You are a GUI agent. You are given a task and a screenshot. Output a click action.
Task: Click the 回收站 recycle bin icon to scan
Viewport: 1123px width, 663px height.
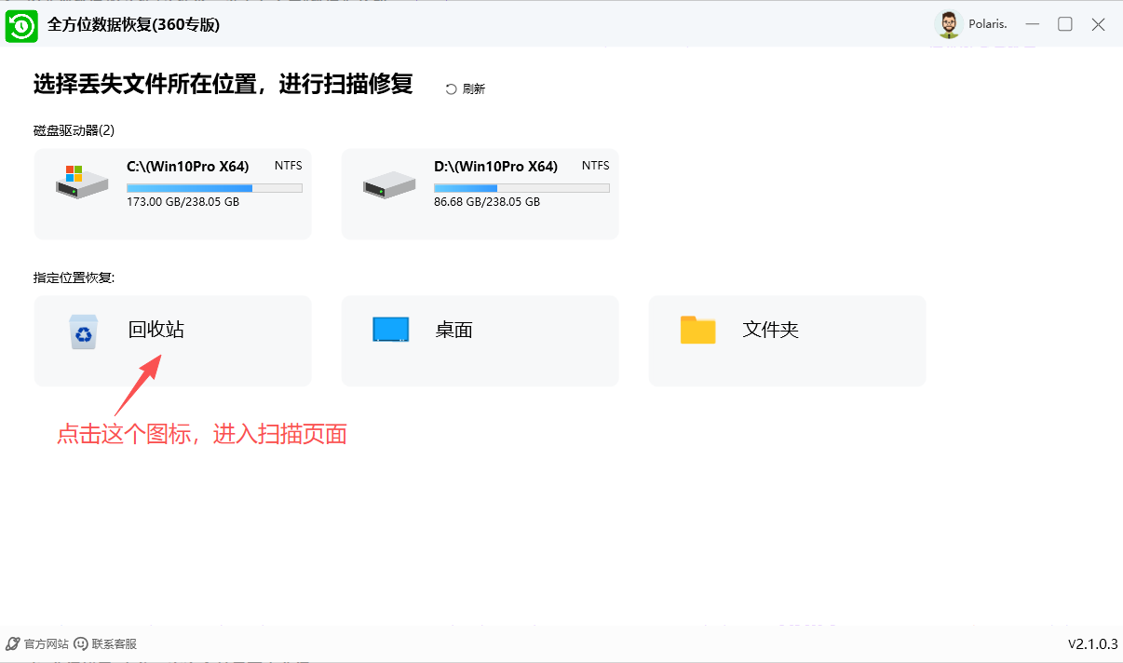tap(83, 331)
